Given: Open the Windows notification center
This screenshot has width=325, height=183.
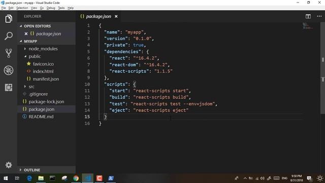Looking at the screenshot, I should coord(309,178).
